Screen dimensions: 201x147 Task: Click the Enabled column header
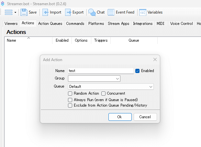(x=62, y=40)
